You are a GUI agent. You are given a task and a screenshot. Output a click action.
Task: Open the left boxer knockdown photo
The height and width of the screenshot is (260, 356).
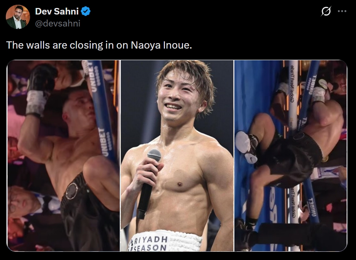pos(63,156)
